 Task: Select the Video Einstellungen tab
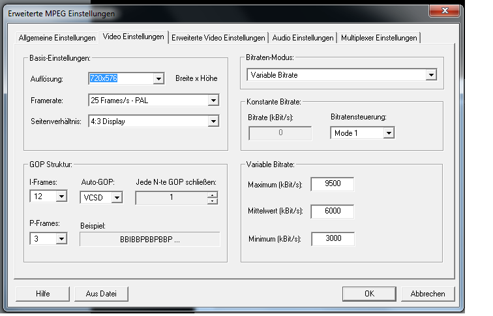click(x=133, y=37)
